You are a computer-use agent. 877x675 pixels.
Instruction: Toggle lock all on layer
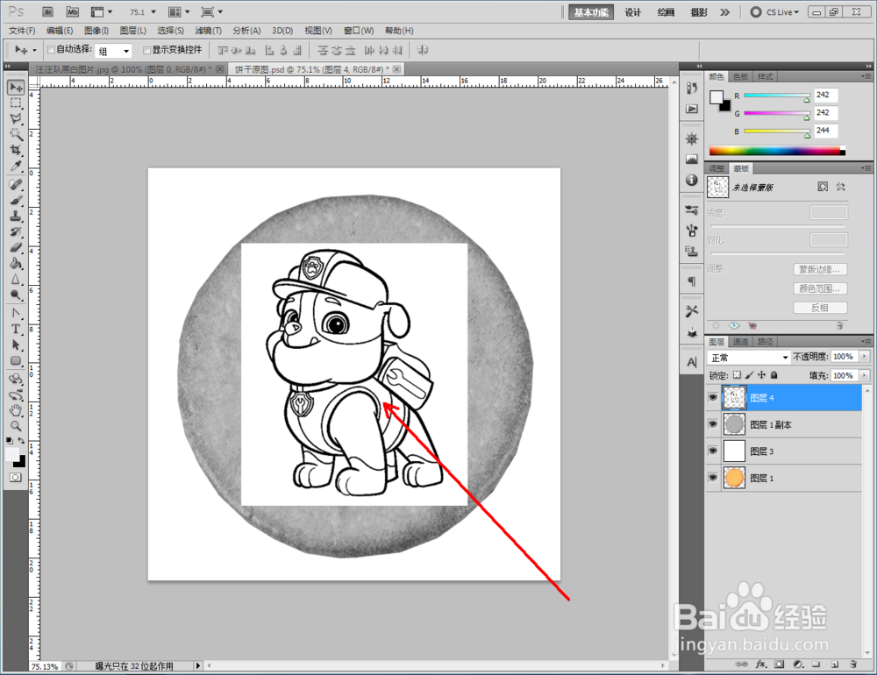click(x=774, y=374)
